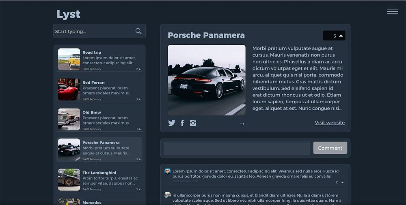The height and width of the screenshot is (205, 406).
Task: Share on Instagram icon
Action: 193,123
